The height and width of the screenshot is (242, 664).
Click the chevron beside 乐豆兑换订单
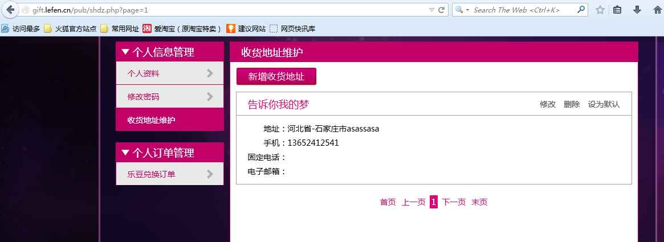click(210, 174)
